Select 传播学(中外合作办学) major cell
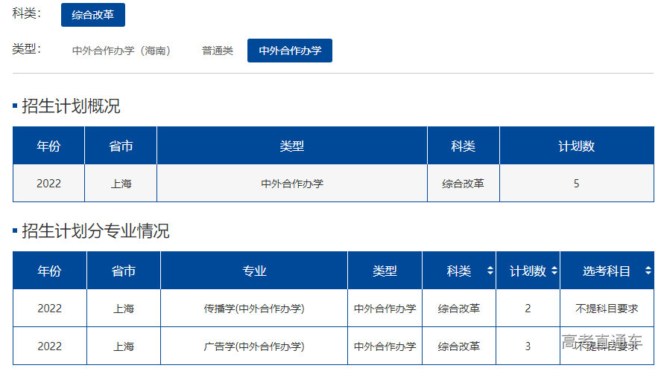The height and width of the screenshot is (371, 664). pyautogui.click(x=254, y=309)
